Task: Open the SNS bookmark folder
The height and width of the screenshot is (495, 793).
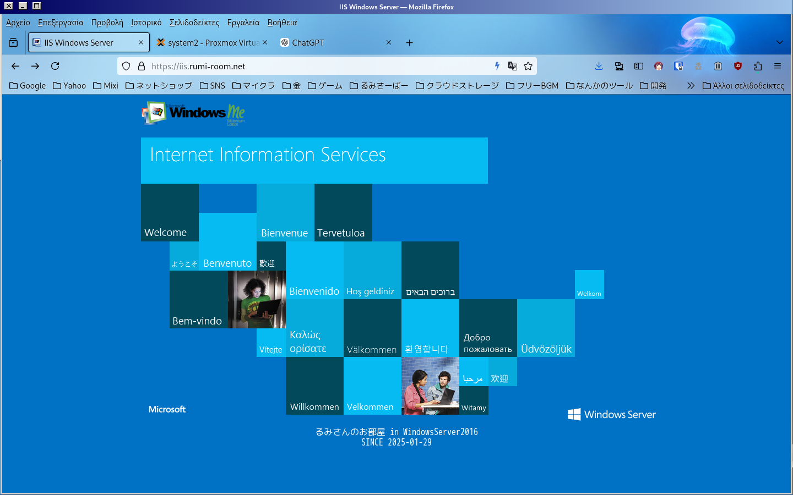Action: pos(213,85)
